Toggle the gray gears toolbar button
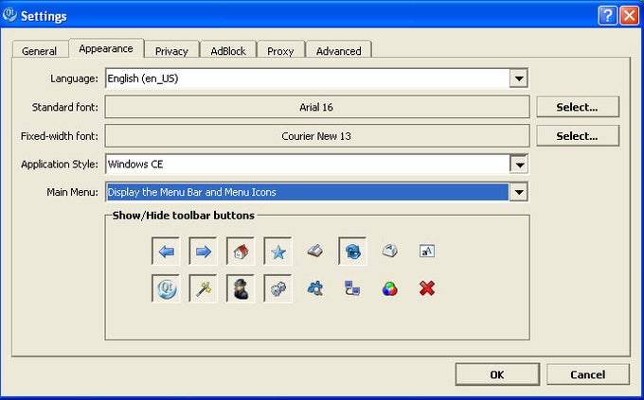This screenshot has height=400, width=644. tap(278, 288)
